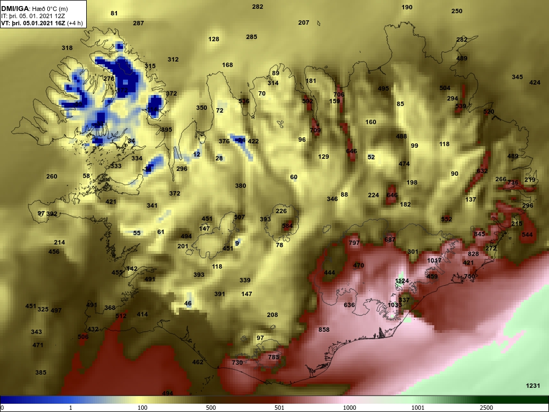Click the map value 584
Viewport: 549px width, 412px height.
pyautogui.click(x=287, y=226)
